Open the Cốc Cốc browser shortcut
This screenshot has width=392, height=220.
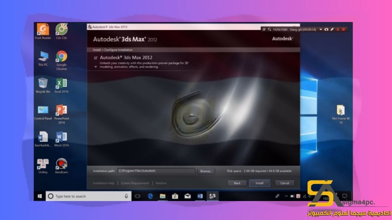[x=61, y=31]
